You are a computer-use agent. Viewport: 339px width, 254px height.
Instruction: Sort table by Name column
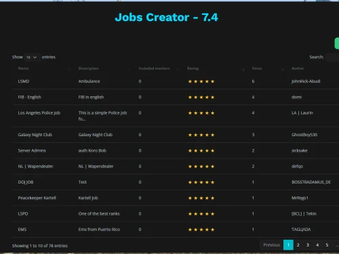click(x=23, y=68)
